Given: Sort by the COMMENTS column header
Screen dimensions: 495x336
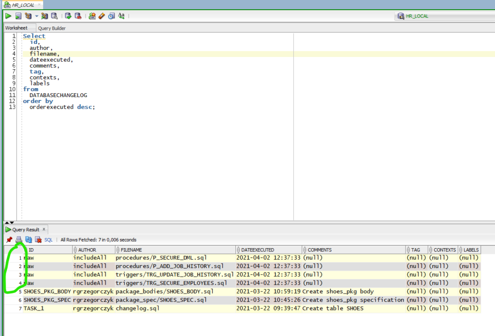Looking at the screenshot, I should (353, 250).
